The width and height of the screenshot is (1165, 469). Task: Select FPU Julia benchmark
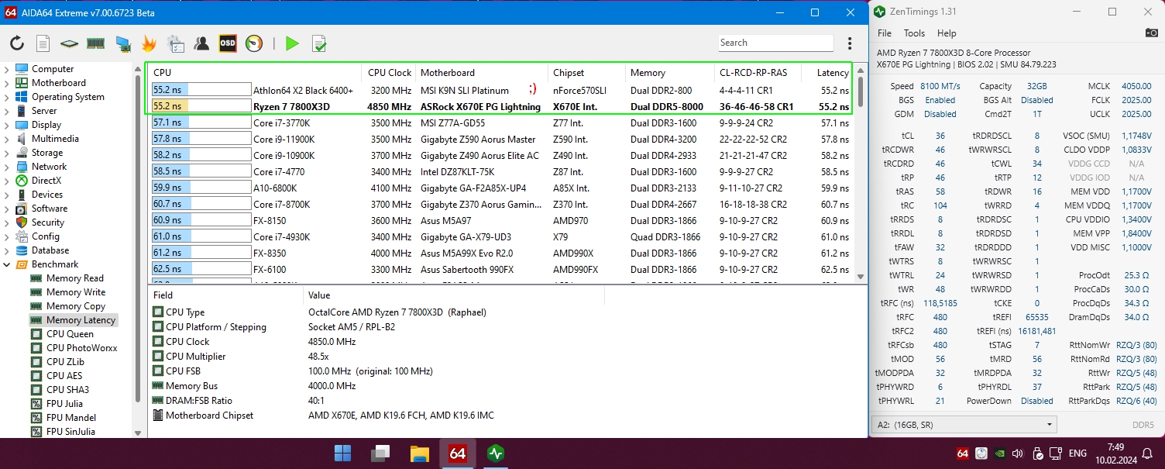click(64, 404)
